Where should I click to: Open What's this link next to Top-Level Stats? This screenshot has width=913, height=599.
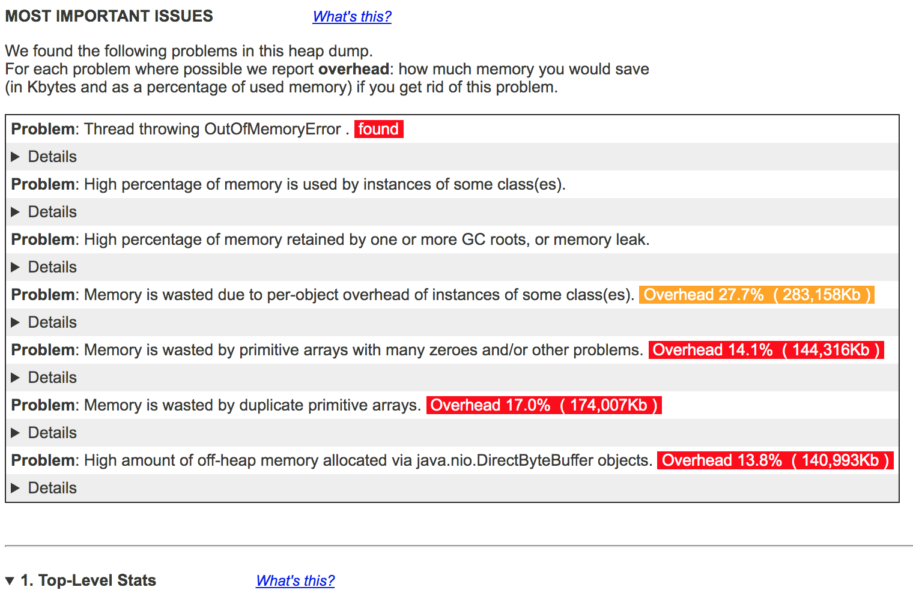(x=295, y=580)
